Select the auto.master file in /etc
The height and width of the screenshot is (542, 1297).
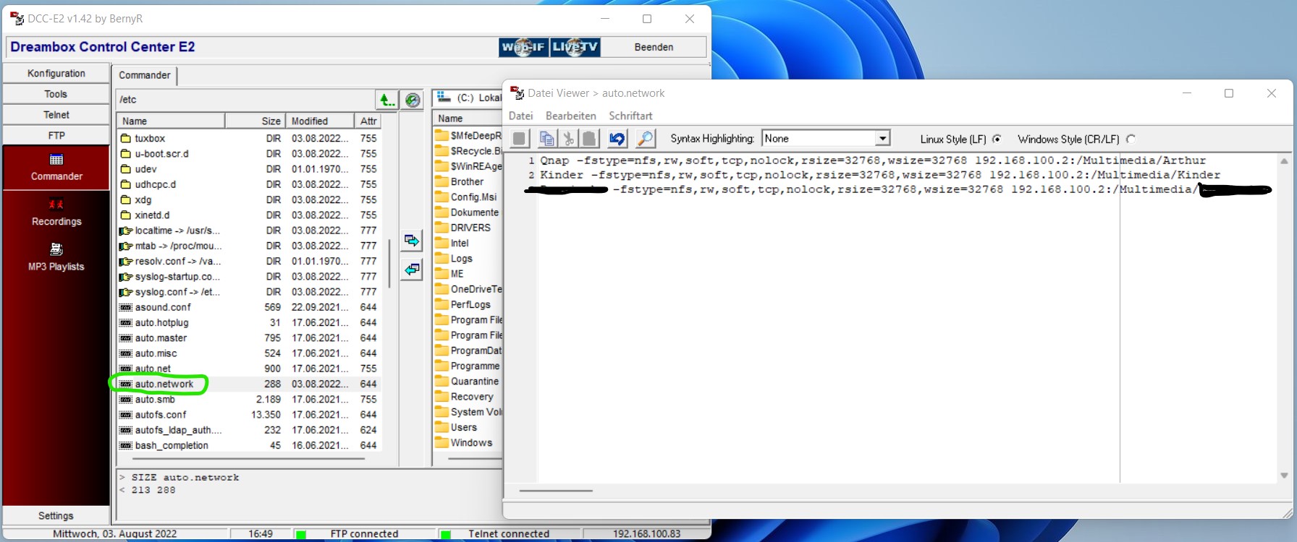161,338
